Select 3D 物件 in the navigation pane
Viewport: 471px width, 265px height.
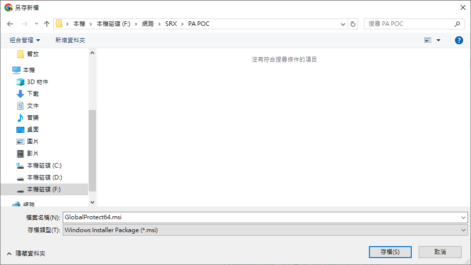(37, 82)
